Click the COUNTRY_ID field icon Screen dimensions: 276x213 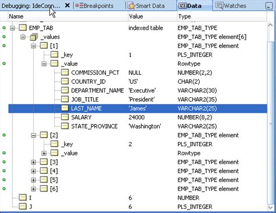[65, 81]
